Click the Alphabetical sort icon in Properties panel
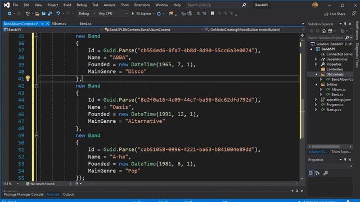 coord(317,173)
